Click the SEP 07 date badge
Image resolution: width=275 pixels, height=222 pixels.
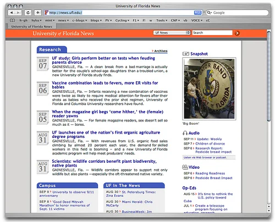tap(43, 64)
